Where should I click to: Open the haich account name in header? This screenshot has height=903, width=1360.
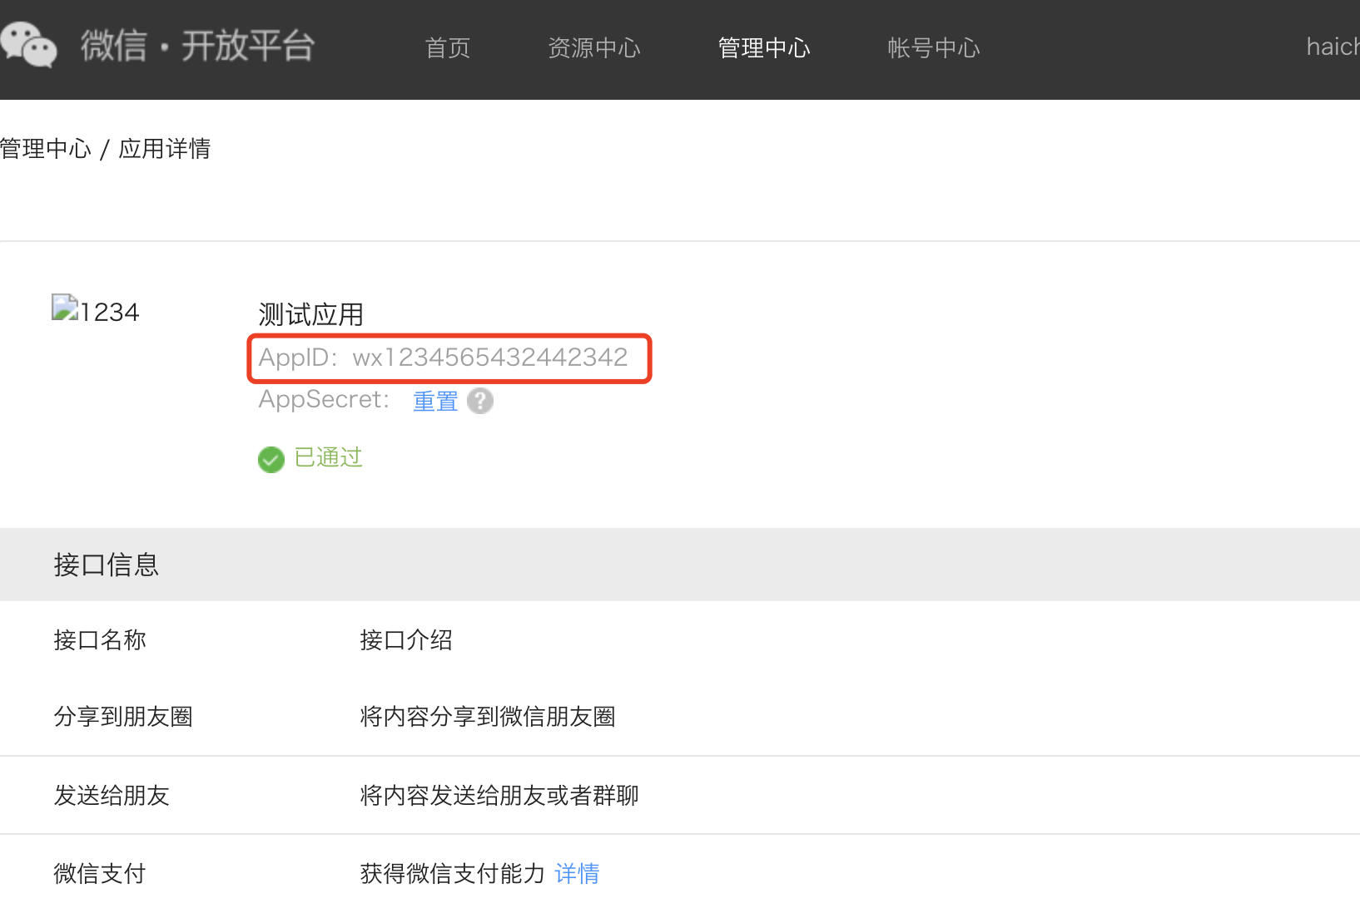(x=1333, y=47)
